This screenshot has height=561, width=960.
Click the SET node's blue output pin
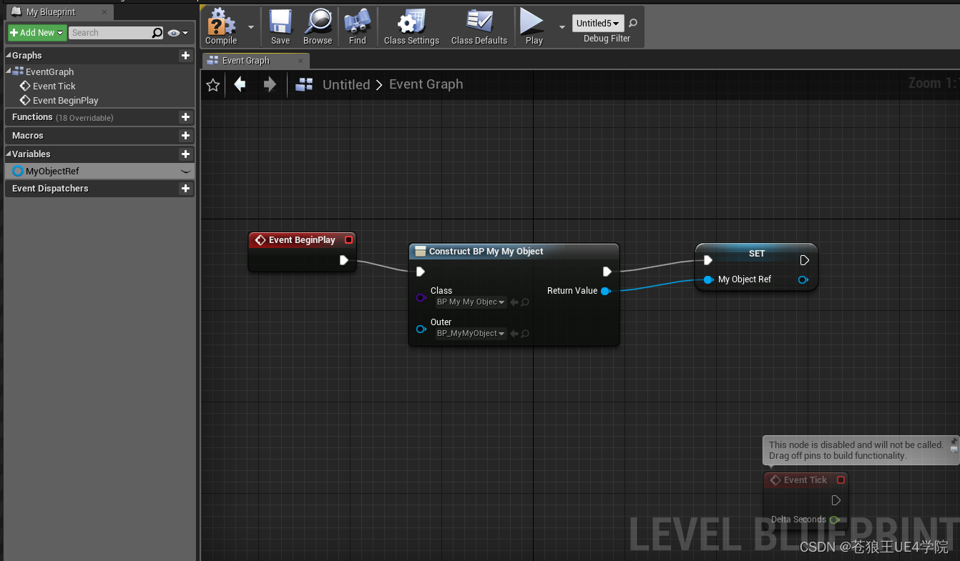click(x=803, y=279)
